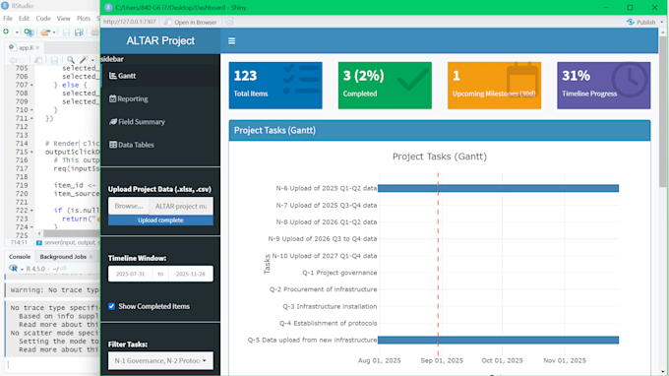Screen dimensions: 669x376
Task: Uncheck Show Completed Items
Action: [111, 306]
